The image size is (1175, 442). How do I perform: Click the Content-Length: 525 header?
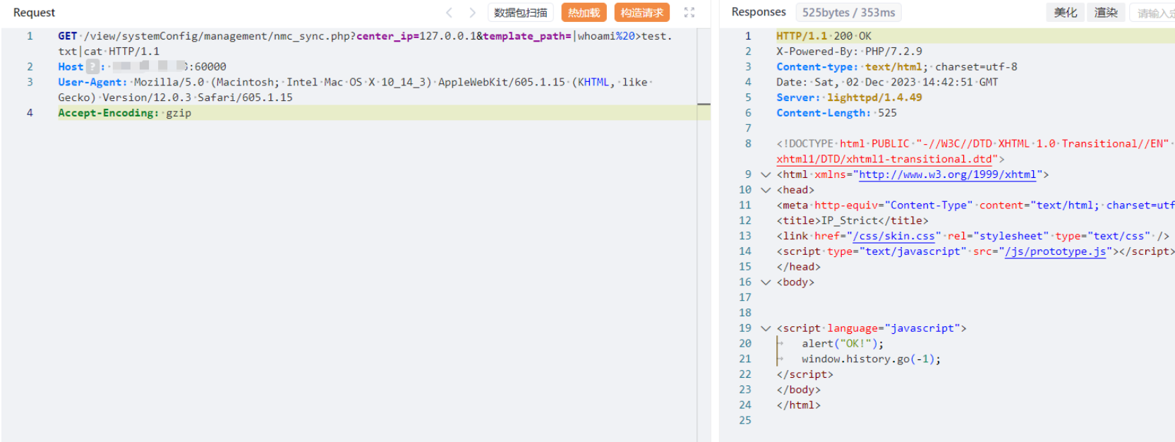click(x=836, y=113)
